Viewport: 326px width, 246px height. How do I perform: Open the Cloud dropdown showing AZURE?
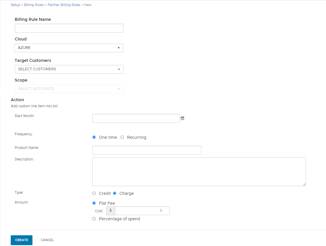[x=69, y=48]
